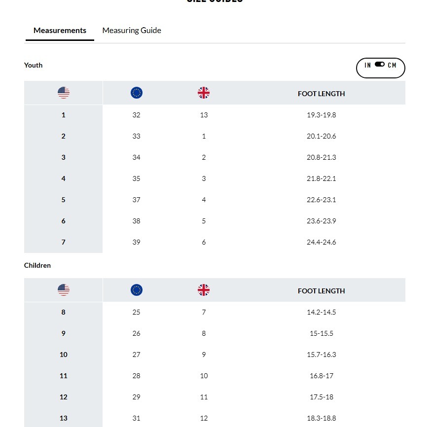
Task: Click the UK flag icon in Youth table
Action: coord(204,93)
